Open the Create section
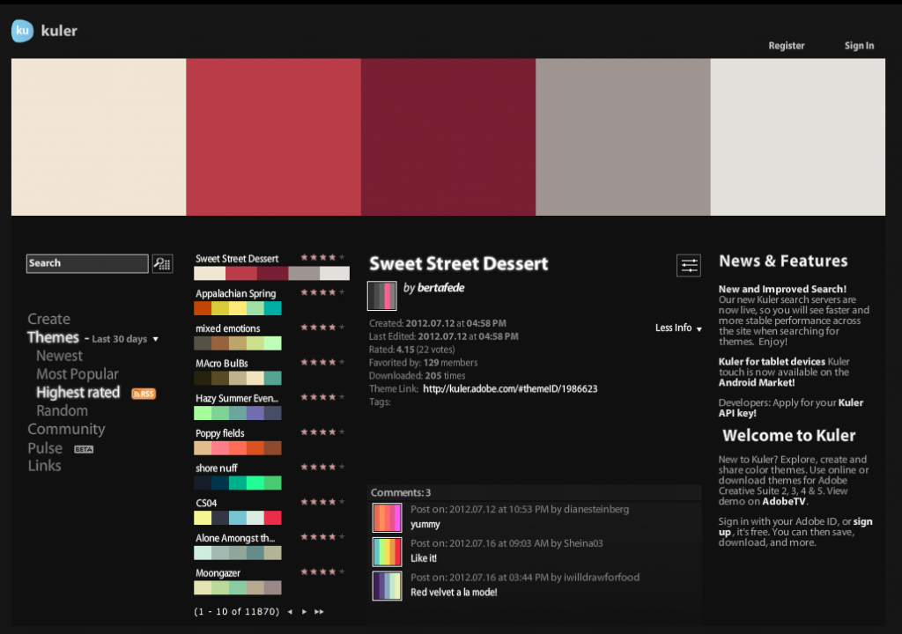 pos(49,319)
